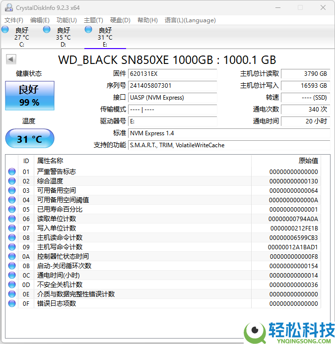Open the 主题(T) theme menu
335x344 pixels.
tap(93, 20)
